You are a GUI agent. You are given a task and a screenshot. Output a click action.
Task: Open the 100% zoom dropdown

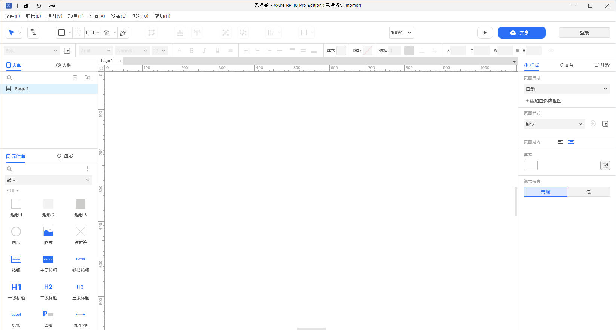click(x=401, y=33)
